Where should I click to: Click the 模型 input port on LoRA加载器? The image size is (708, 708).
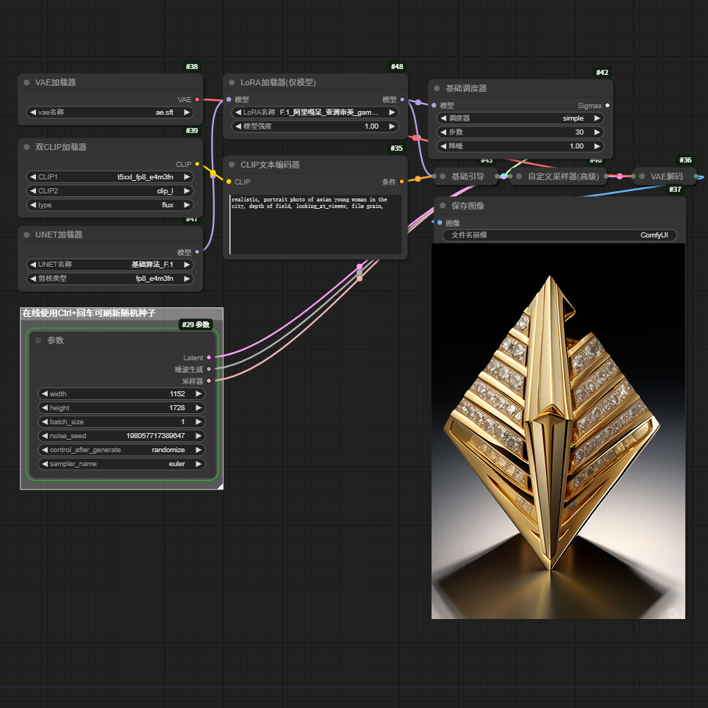tap(229, 100)
